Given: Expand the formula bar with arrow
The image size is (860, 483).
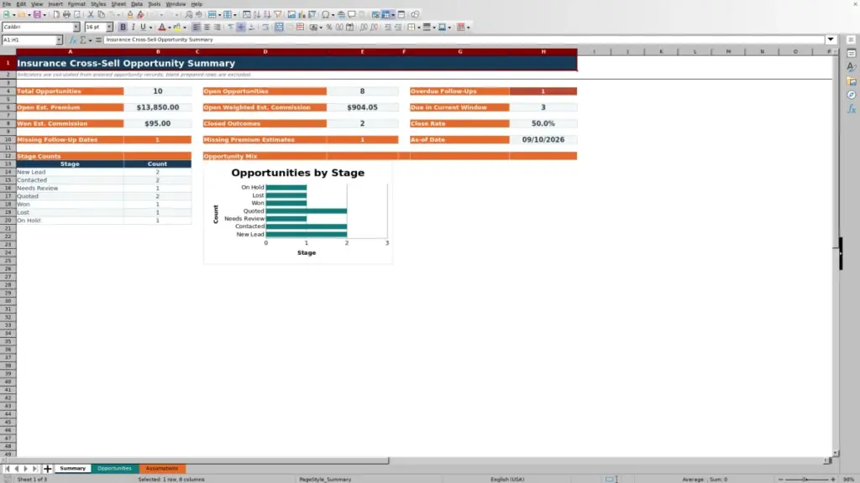Looking at the screenshot, I should [x=831, y=39].
